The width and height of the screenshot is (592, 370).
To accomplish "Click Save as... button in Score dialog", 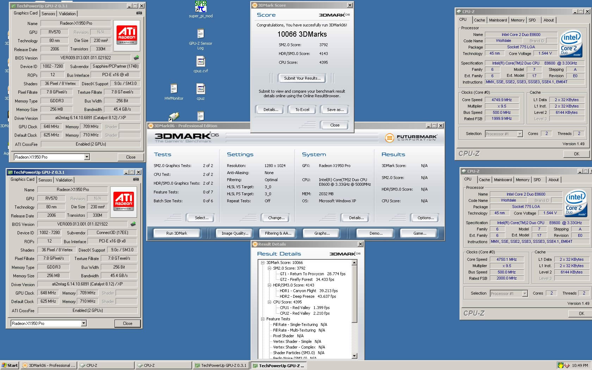I will 335,110.
